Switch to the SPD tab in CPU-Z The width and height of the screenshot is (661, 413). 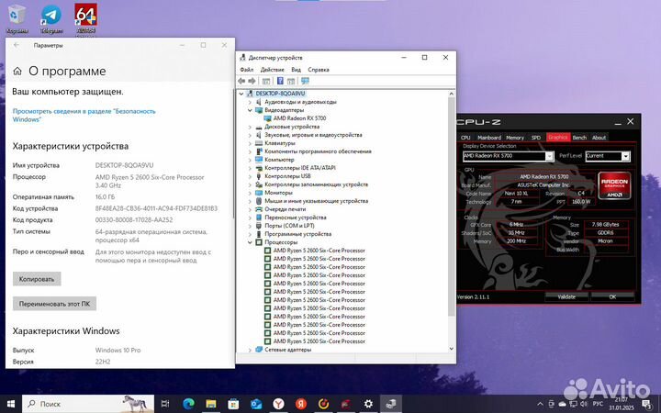pos(536,138)
